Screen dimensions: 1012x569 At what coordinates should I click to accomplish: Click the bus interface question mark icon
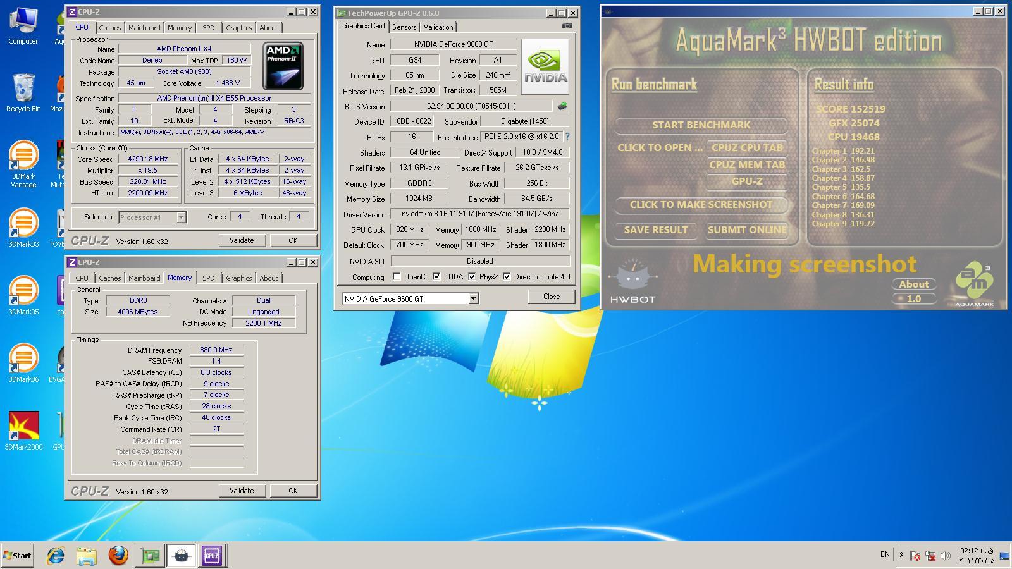[x=567, y=137]
